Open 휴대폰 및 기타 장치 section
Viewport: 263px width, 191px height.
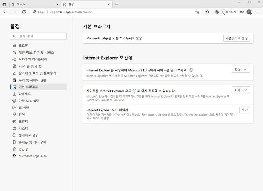pyautogui.click(x=38, y=142)
